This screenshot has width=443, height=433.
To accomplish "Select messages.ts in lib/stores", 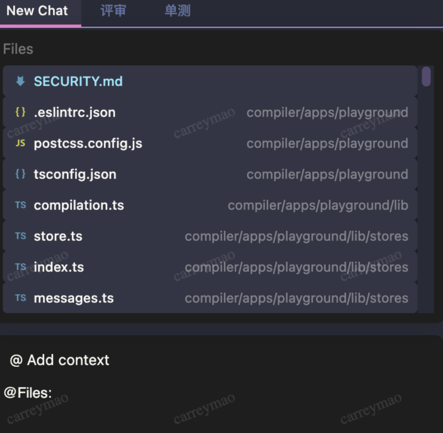I will [x=210, y=298].
